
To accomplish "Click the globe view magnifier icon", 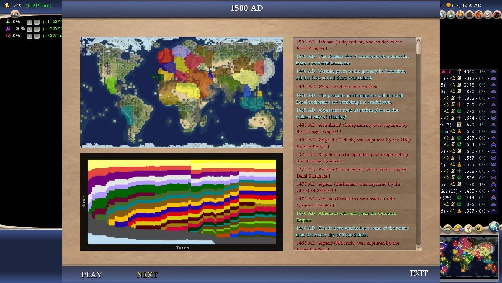I will coord(494,228).
